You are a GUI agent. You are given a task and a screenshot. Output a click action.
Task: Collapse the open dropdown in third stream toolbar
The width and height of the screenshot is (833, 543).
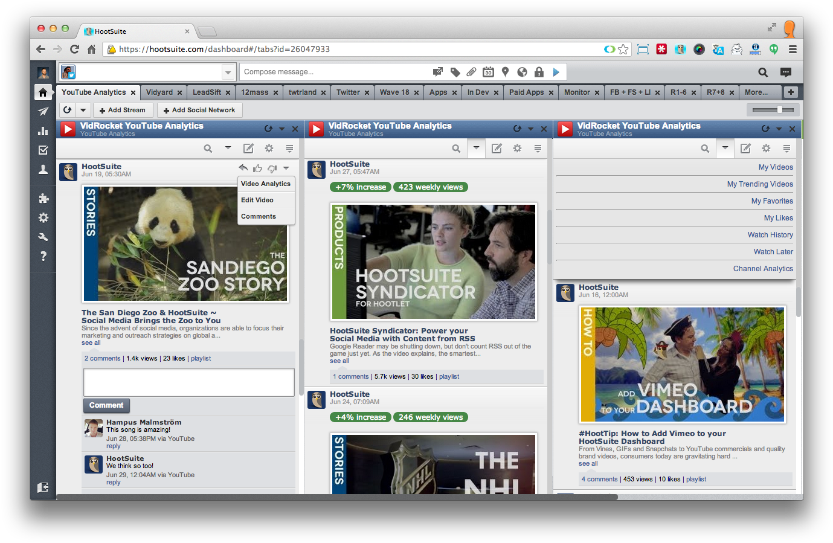pyautogui.click(x=725, y=149)
